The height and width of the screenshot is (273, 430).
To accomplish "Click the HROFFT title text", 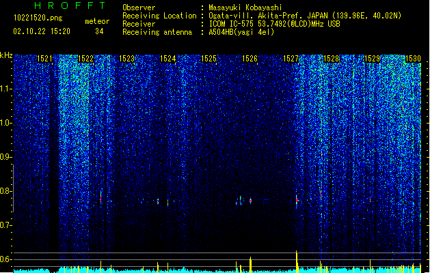I will click(70, 5).
